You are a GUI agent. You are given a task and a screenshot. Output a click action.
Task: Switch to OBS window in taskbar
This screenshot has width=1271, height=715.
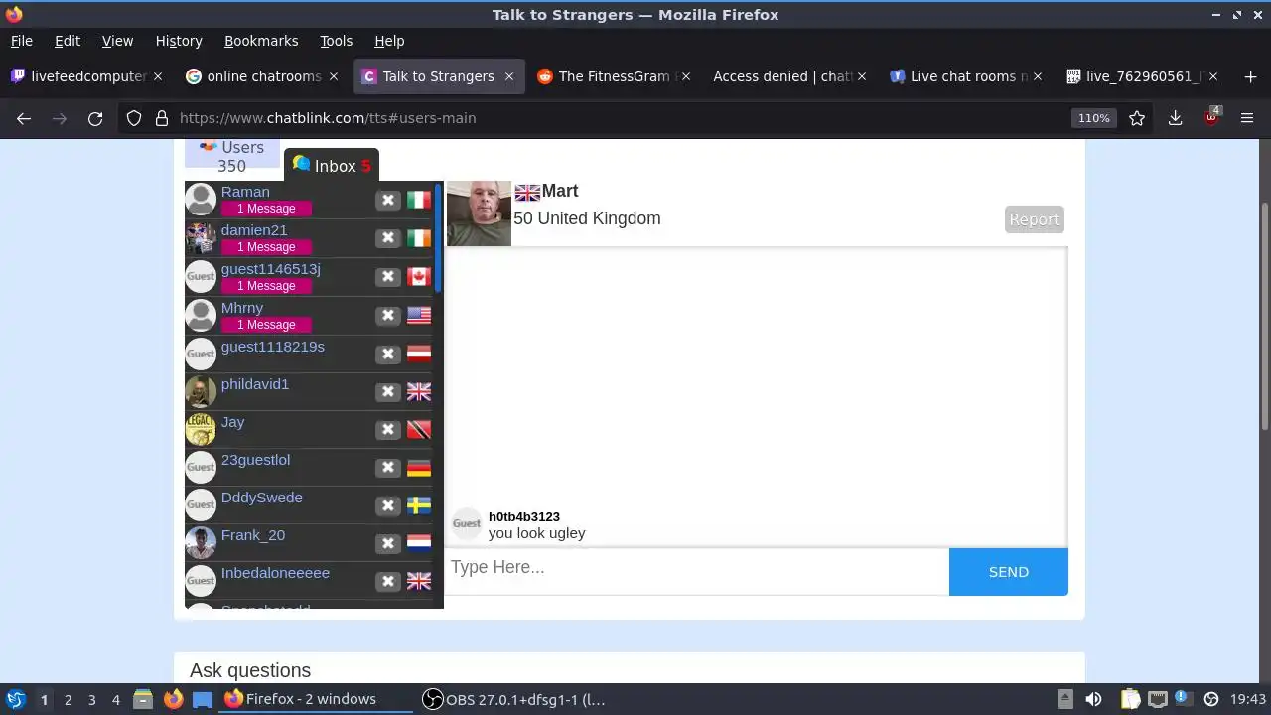point(513,699)
